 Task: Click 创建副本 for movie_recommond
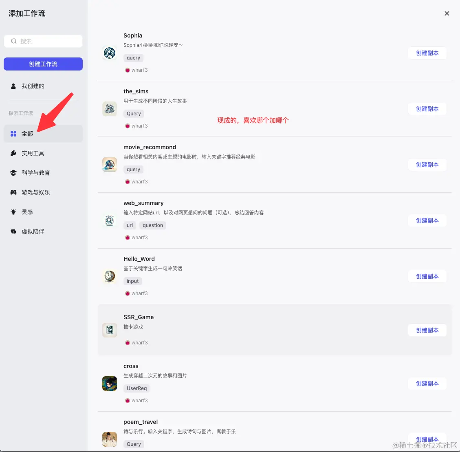click(x=427, y=165)
